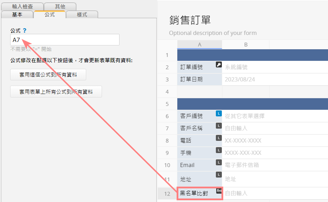Click the L icon on 電話 field
328x202 pixels.
(219, 138)
